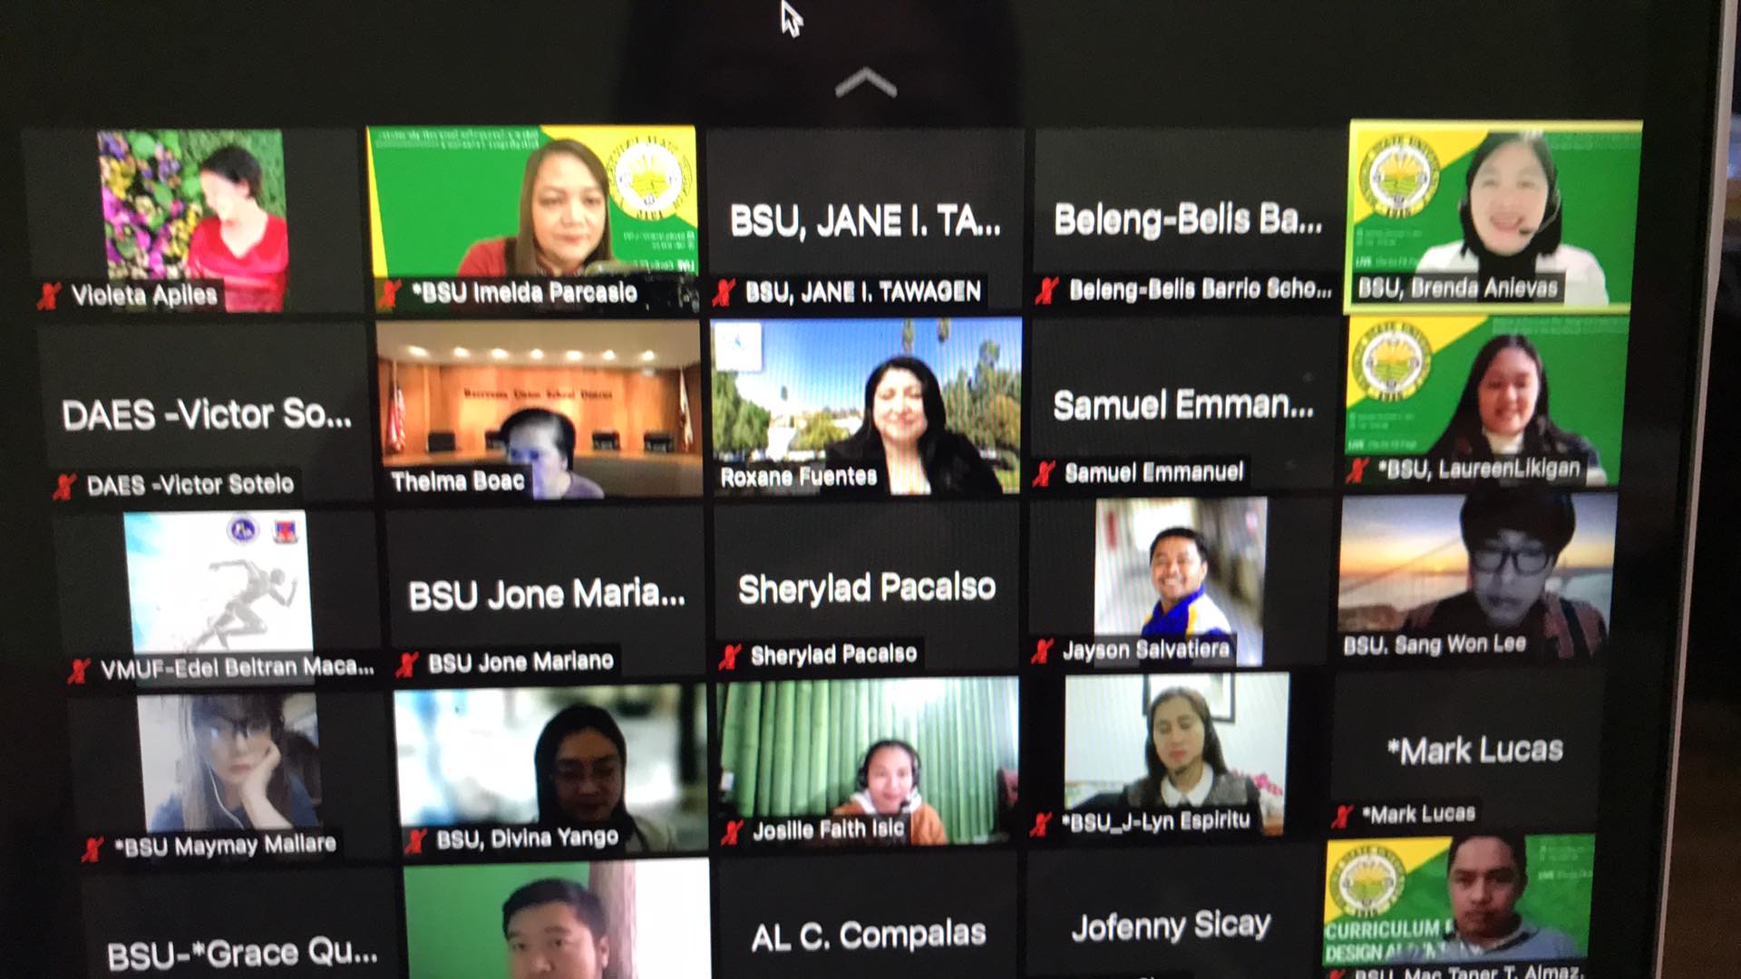Click muted mic icon next to JANE I. TAWAGEN
This screenshot has width=1741, height=979.
point(724,292)
